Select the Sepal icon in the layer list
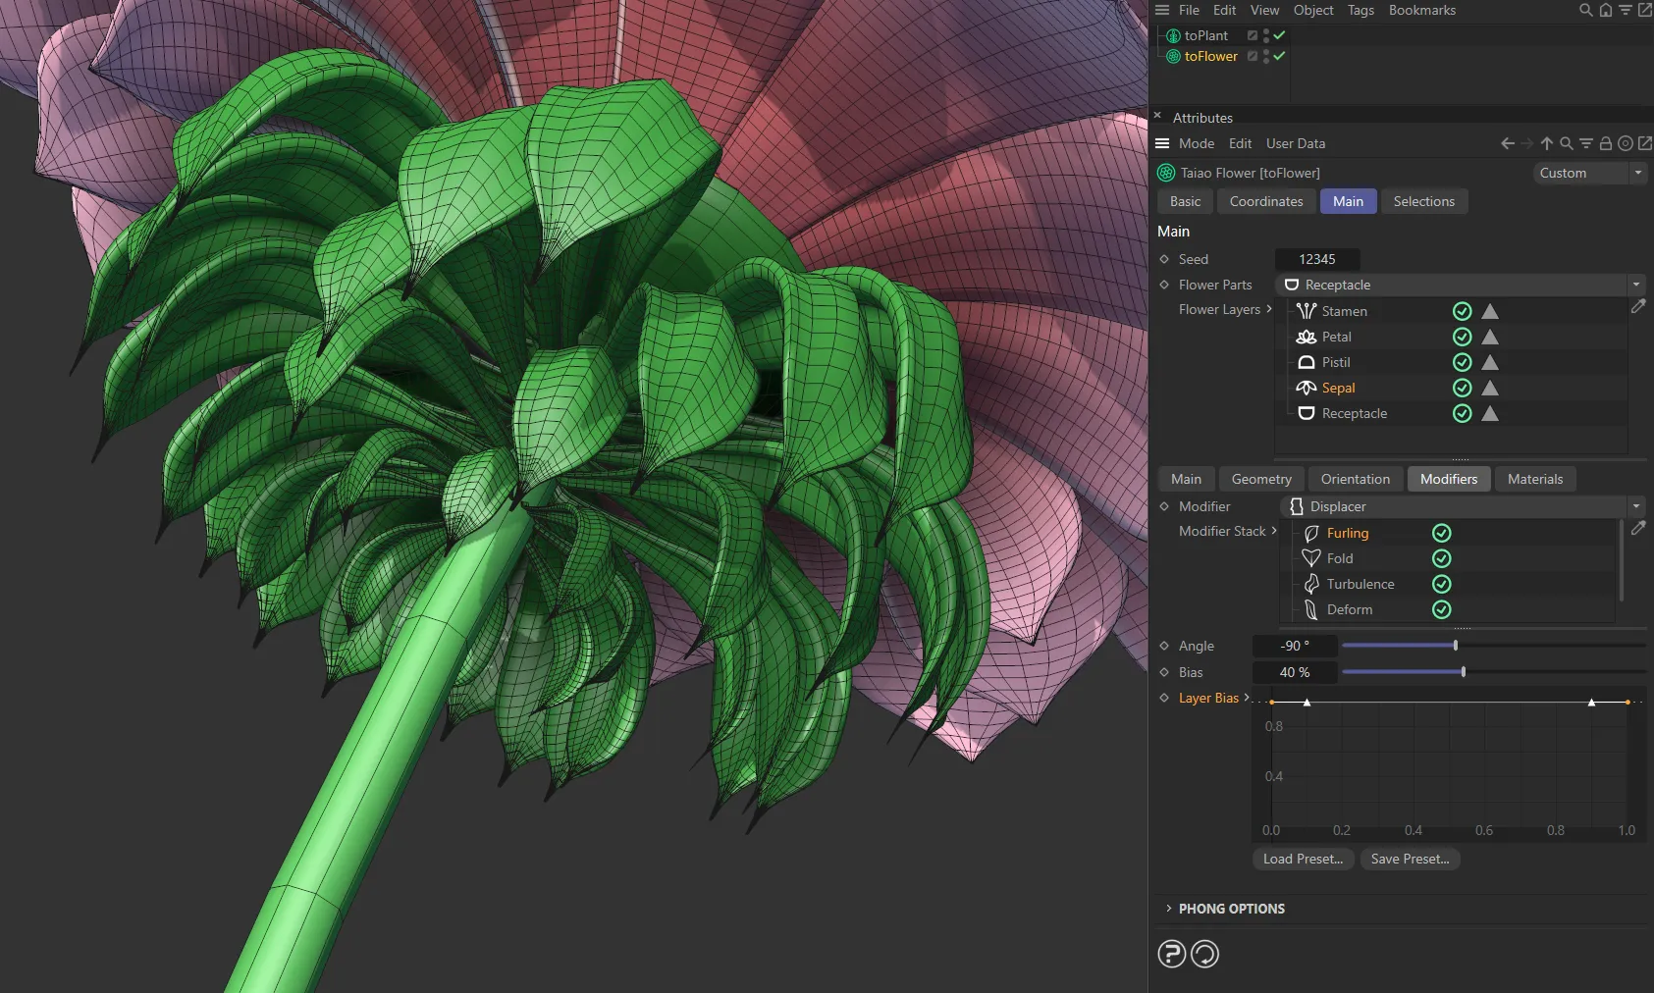The width and height of the screenshot is (1654, 993). [x=1306, y=388]
